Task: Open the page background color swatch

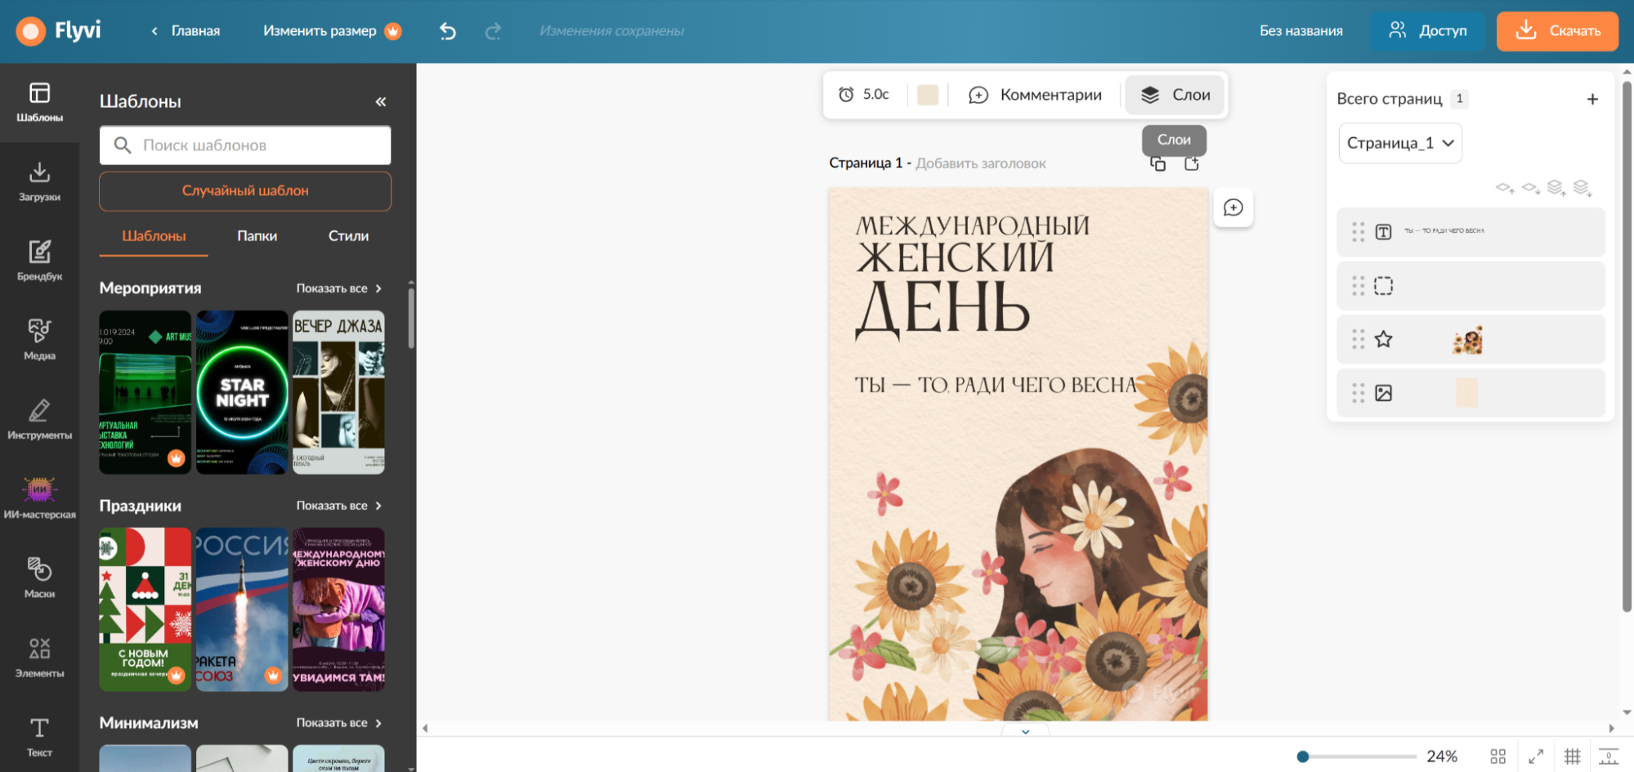Action: pyautogui.click(x=927, y=95)
